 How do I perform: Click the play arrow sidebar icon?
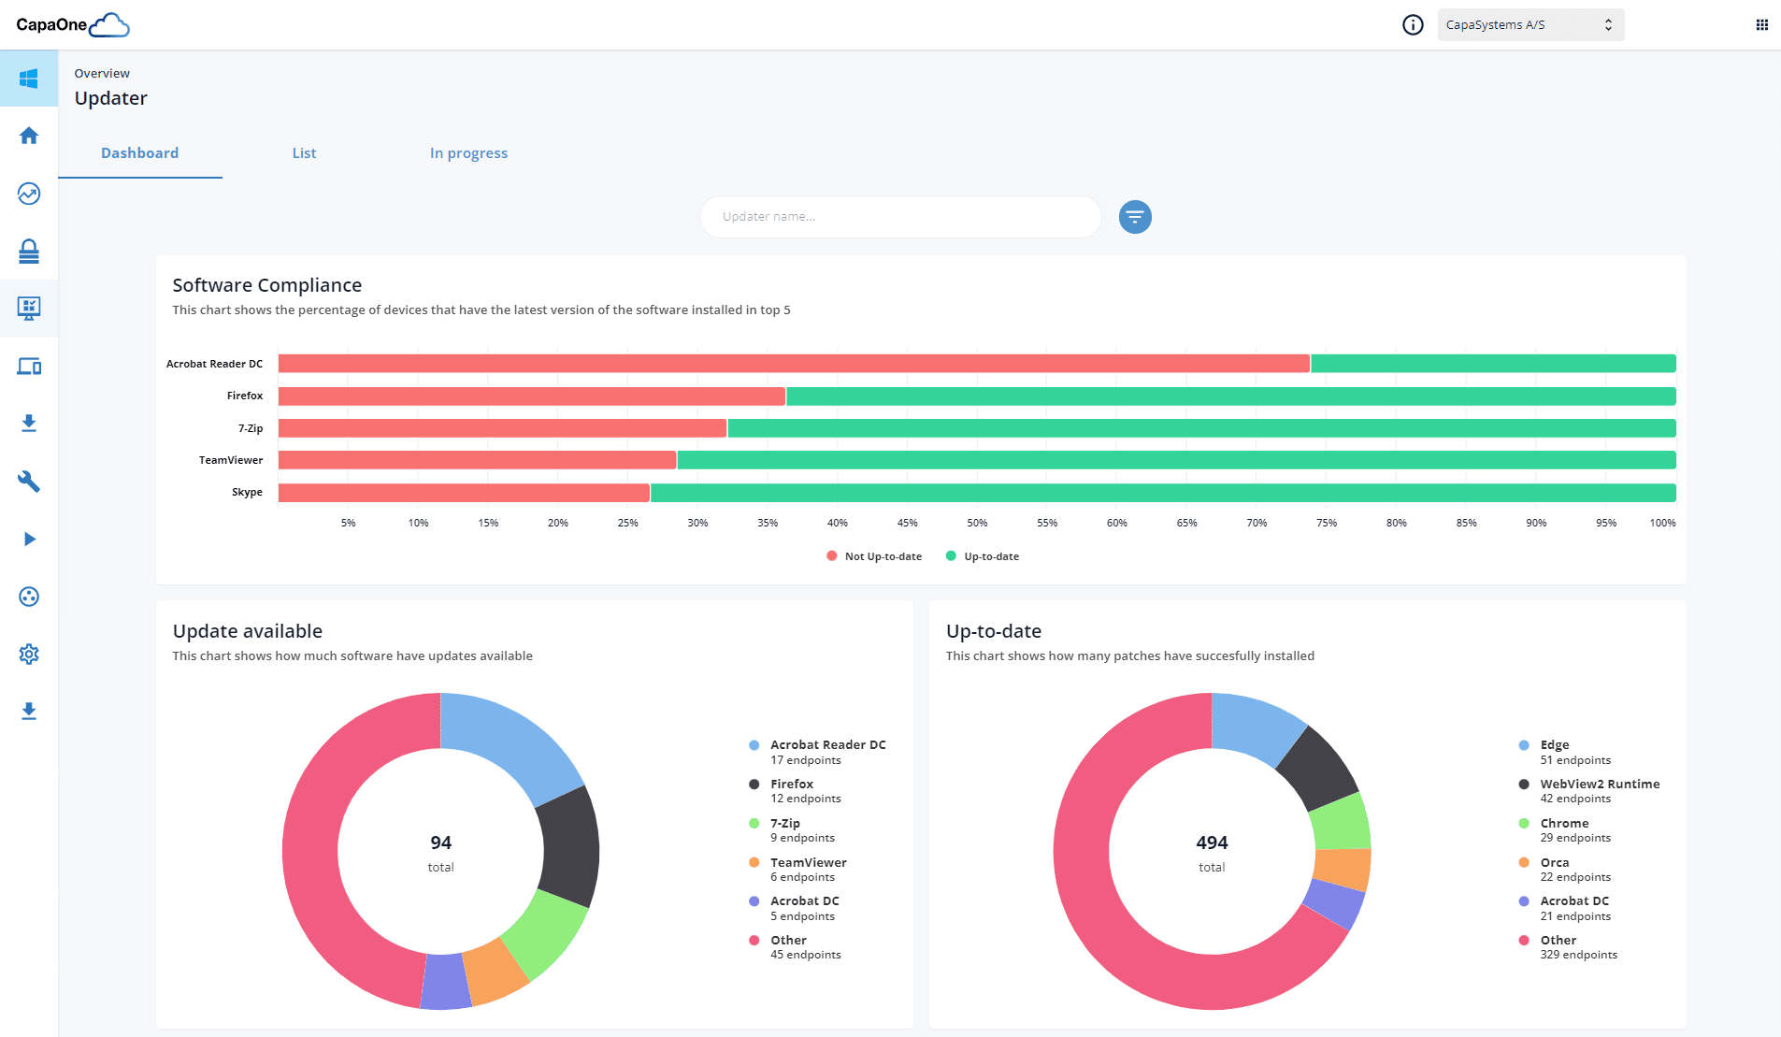tap(30, 540)
